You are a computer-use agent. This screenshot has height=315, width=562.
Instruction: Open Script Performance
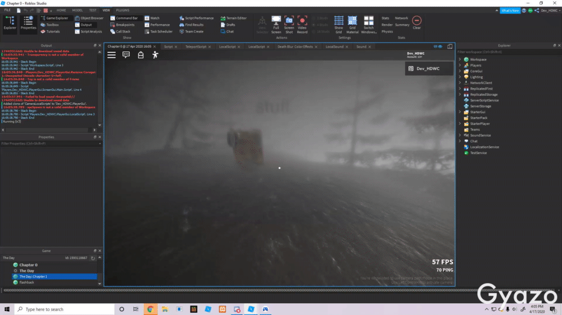(196, 18)
